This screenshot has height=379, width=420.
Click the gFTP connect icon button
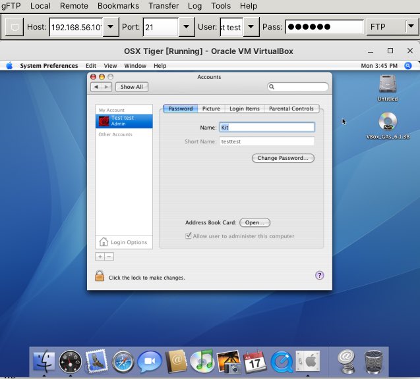pyautogui.click(x=15, y=27)
